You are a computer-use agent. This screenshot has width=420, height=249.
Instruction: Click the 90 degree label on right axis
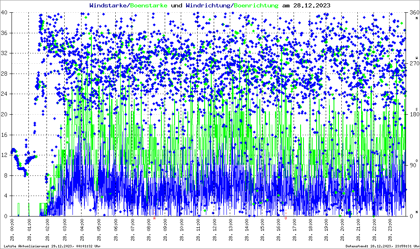click(x=412, y=165)
